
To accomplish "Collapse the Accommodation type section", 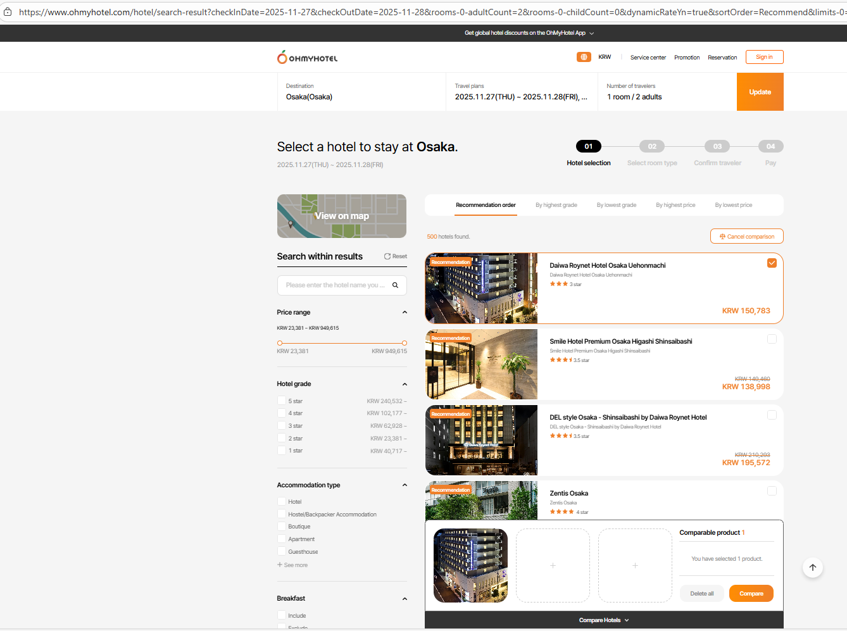I will (405, 485).
